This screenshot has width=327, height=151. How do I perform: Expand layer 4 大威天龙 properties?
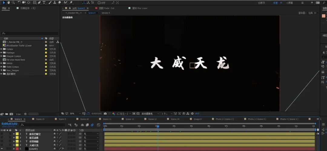pyautogui.click(x=14, y=145)
